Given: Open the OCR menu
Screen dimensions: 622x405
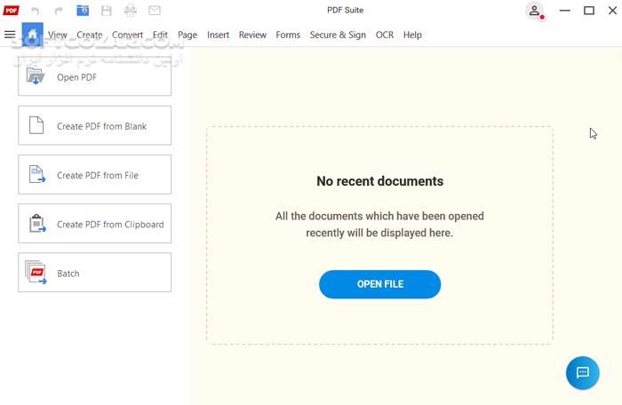Looking at the screenshot, I should 385,35.
